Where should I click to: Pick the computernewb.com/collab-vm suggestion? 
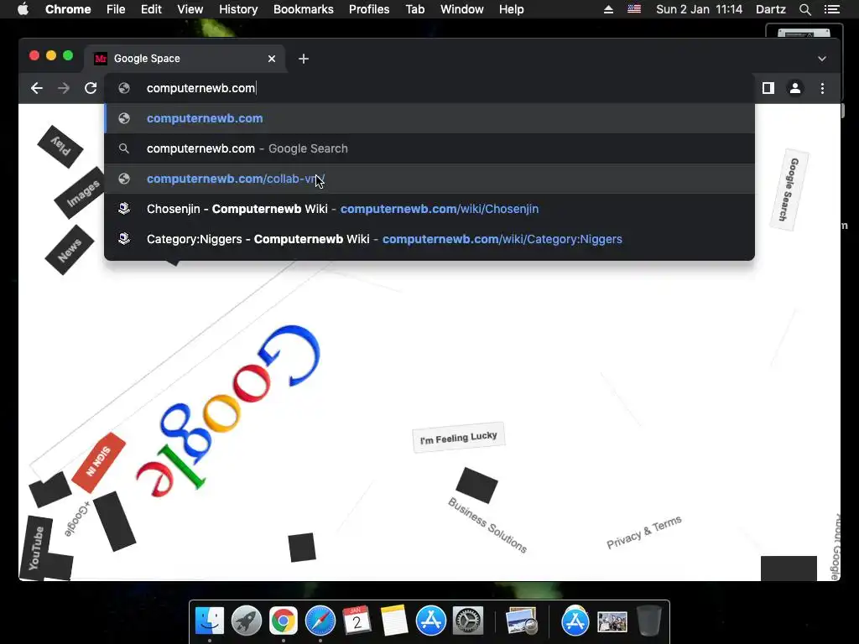point(429,179)
